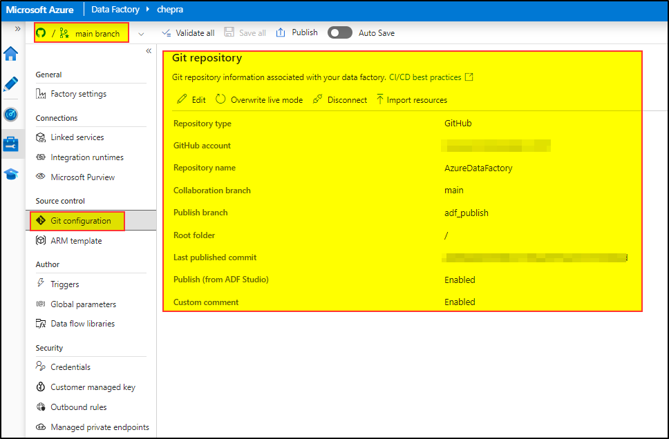Click the external link icon after CI/CD
Viewport: 669px width, 439px height.
point(469,77)
